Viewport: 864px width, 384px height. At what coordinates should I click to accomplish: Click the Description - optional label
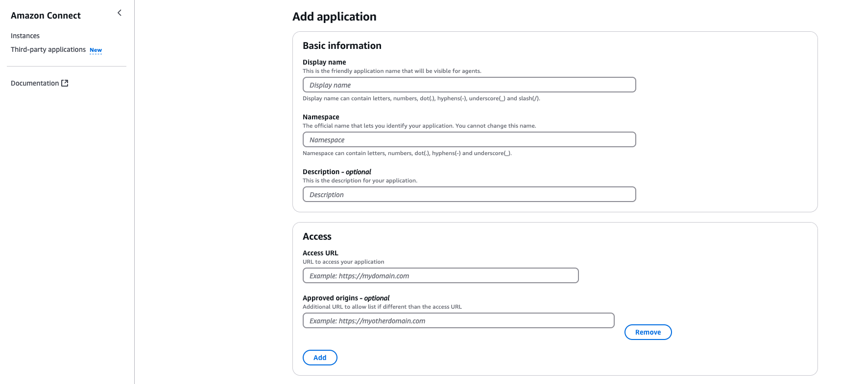click(x=336, y=172)
